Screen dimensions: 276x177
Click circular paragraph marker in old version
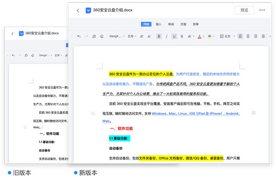(25, 127)
